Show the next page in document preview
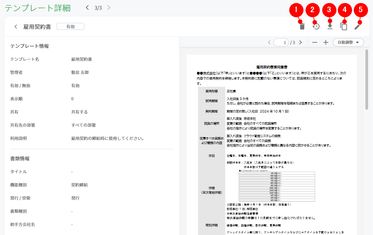The height and width of the screenshot is (235, 373). click(x=300, y=42)
